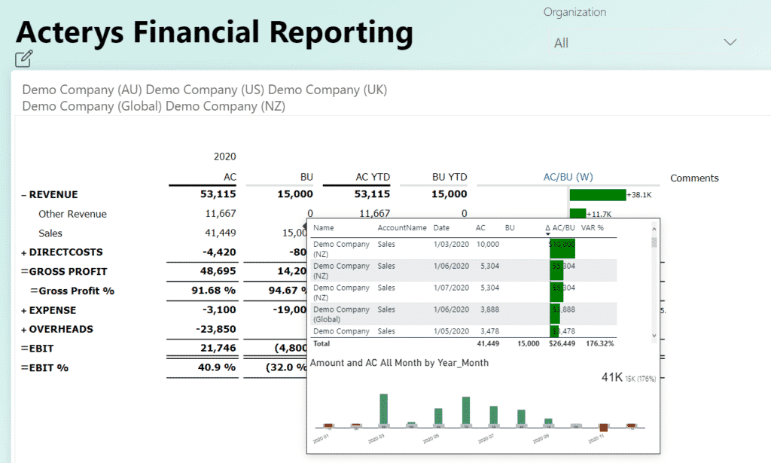Click the chart title Amount and AC All Month

[399, 363]
